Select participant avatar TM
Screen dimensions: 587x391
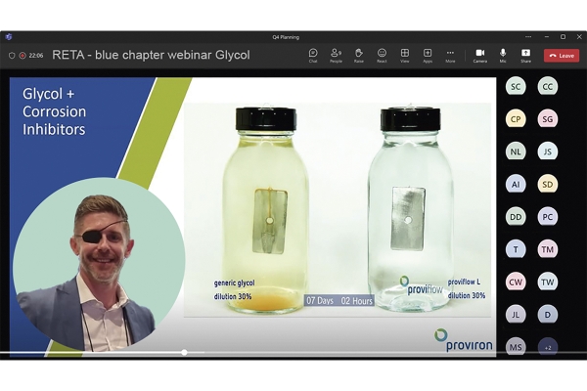coord(547,249)
